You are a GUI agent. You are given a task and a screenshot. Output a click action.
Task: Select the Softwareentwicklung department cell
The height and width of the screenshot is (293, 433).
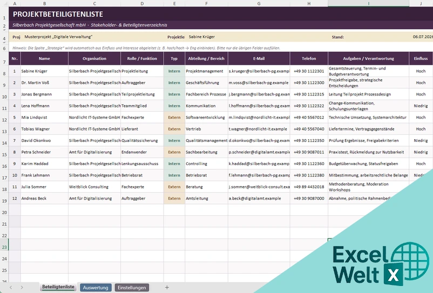(x=206, y=117)
